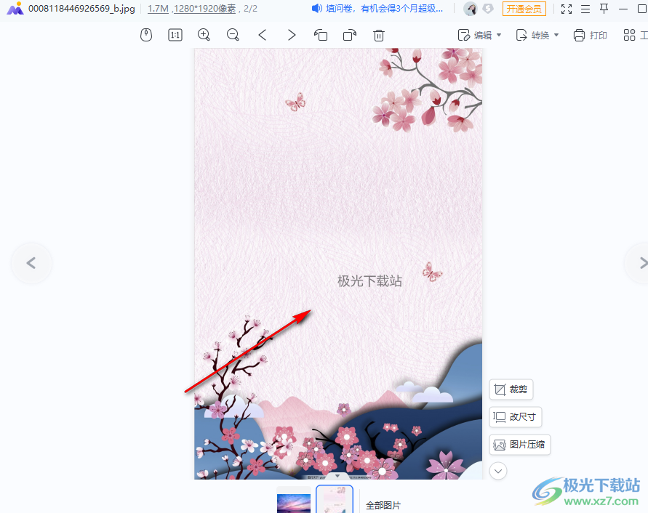648x513 pixels.
Task: Click the mouse scroll mode icon
Action: pyautogui.click(x=146, y=35)
